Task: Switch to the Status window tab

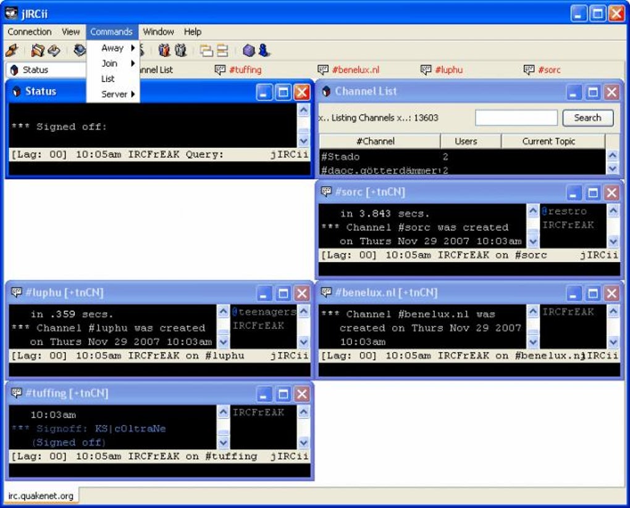Action: (46, 70)
